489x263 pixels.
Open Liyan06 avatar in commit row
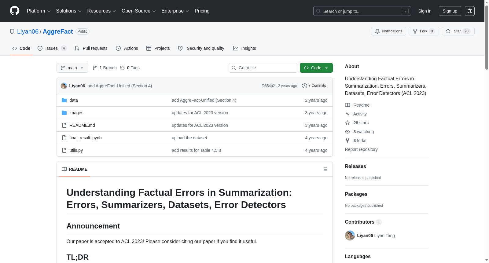64,86
